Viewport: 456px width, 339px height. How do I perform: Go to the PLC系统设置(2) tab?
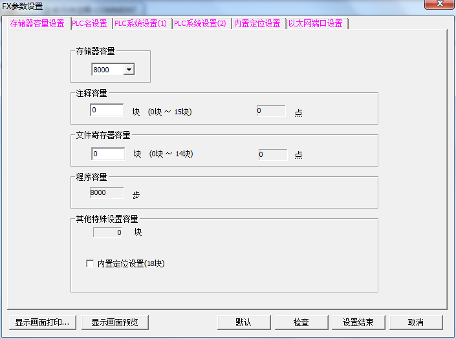point(201,23)
